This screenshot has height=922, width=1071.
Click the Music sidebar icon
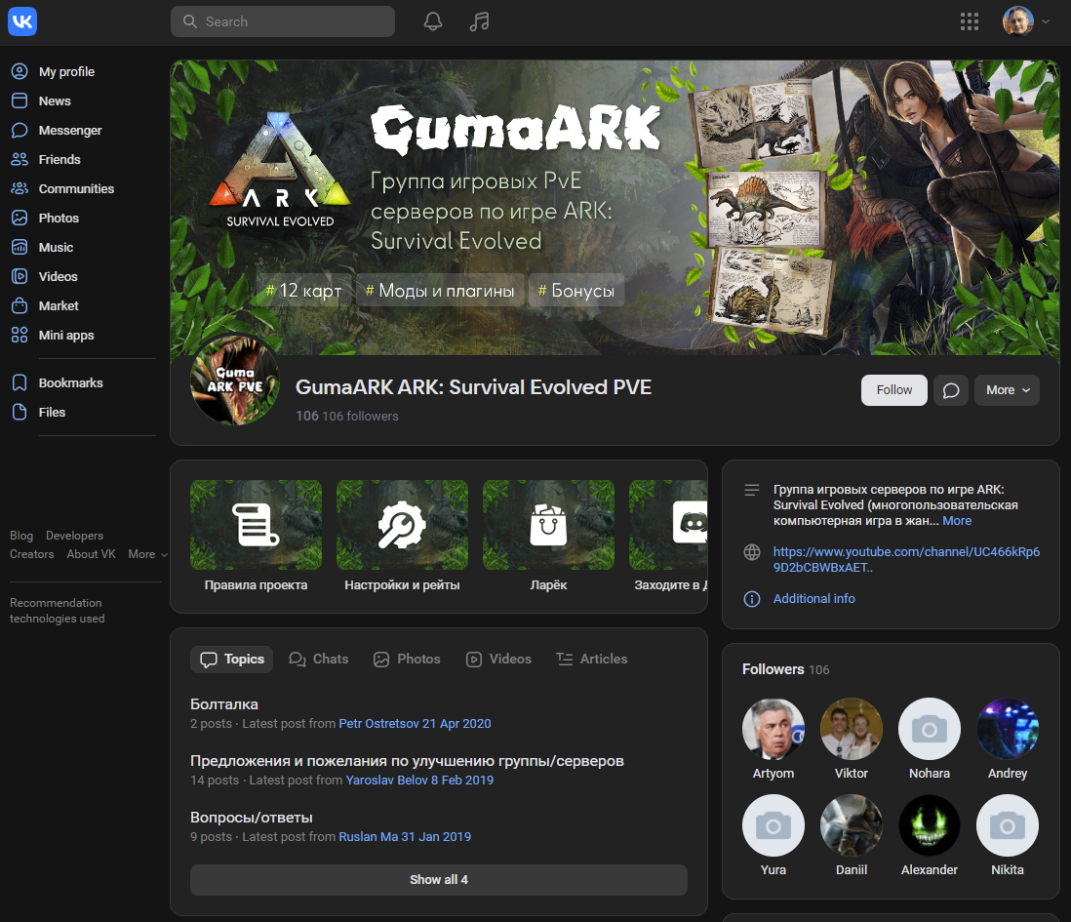pyautogui.click(x=20, y=247)
